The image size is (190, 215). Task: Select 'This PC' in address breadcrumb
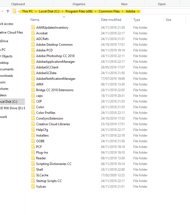coord(28,11)
